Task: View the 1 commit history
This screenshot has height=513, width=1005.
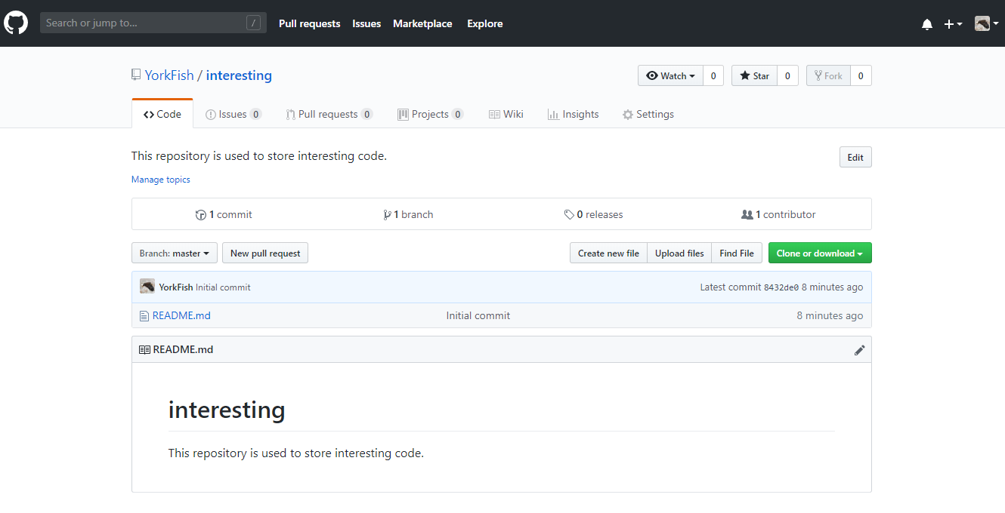Action: click(x=224, y=214)
